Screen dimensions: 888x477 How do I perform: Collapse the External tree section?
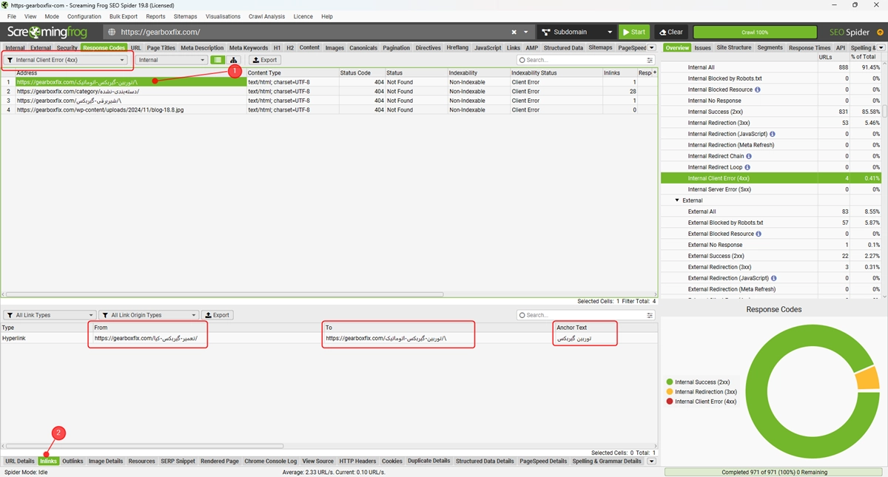point(677,200)
